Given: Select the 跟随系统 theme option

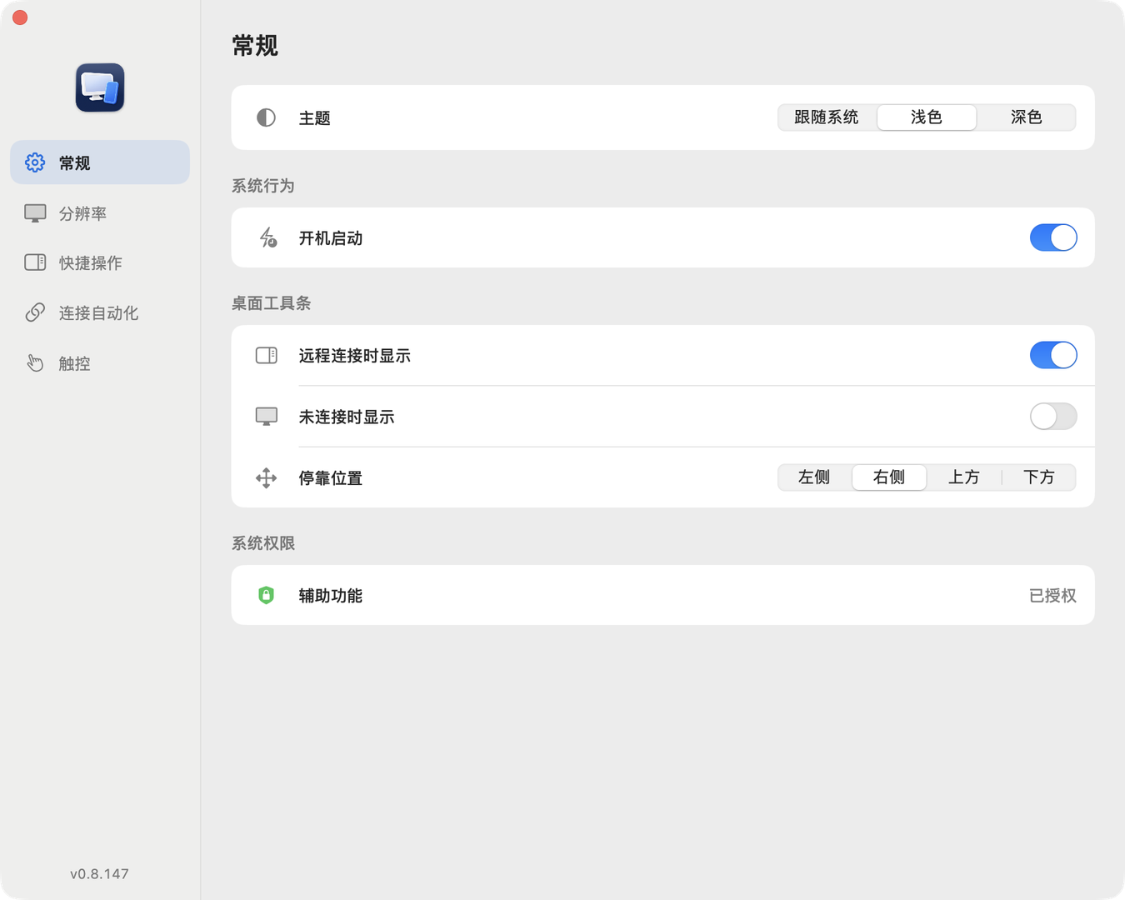Looking at the screenshot, I should [x=827, y=117].
